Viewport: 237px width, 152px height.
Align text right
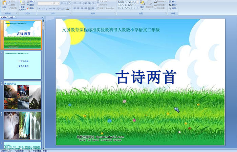point(82,8)
